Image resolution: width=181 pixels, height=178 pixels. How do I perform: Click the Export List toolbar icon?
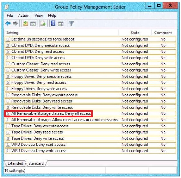(43, 24)
